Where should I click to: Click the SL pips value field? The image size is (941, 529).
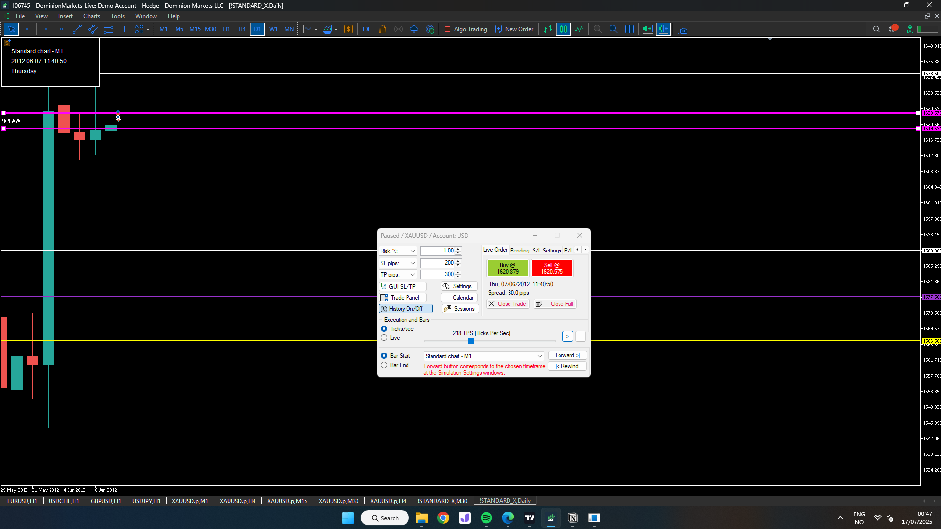click(437, 263)
